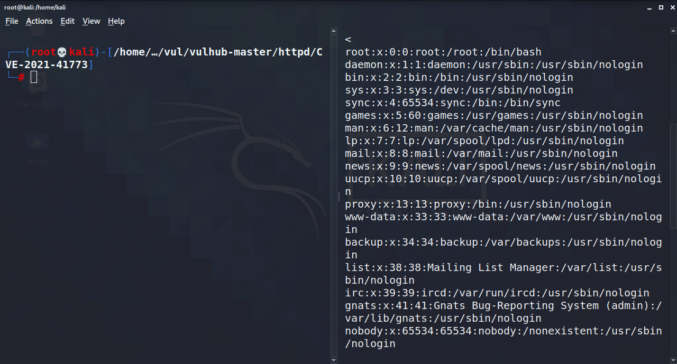
Task: Open the Help menu
Action: (x=116, y=21)
